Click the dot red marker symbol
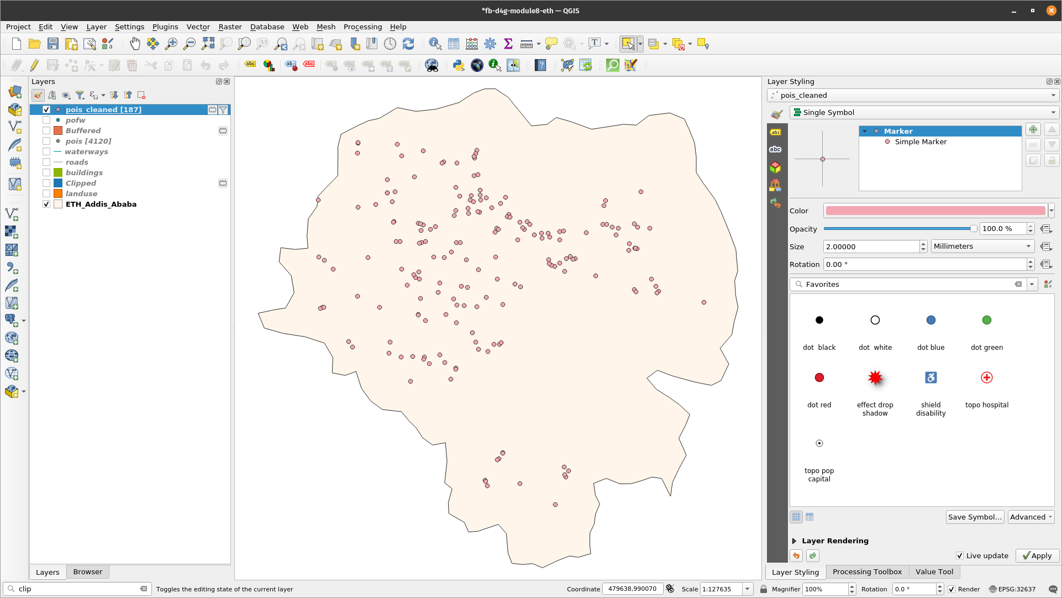 (818, 377)
